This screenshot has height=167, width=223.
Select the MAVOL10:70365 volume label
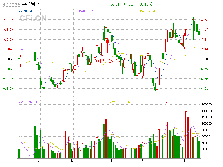click(x=120, y=102)
